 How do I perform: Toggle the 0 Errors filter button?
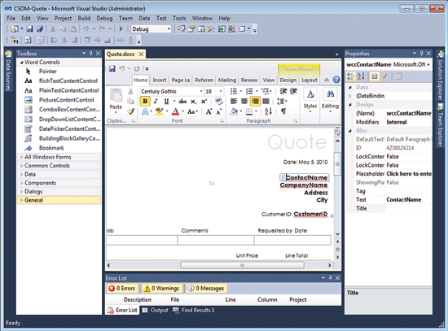pos(122,289)
